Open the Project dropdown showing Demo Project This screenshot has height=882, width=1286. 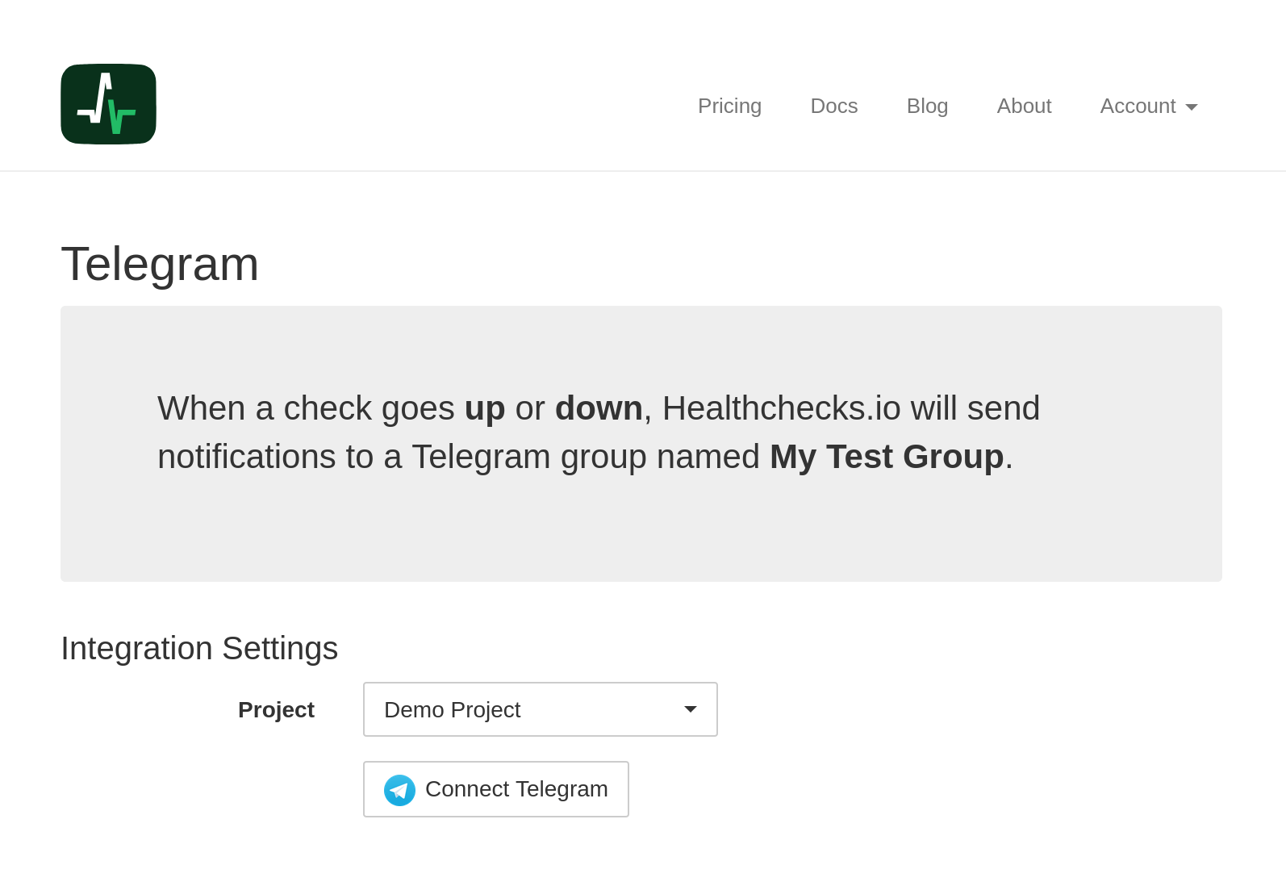540,709
